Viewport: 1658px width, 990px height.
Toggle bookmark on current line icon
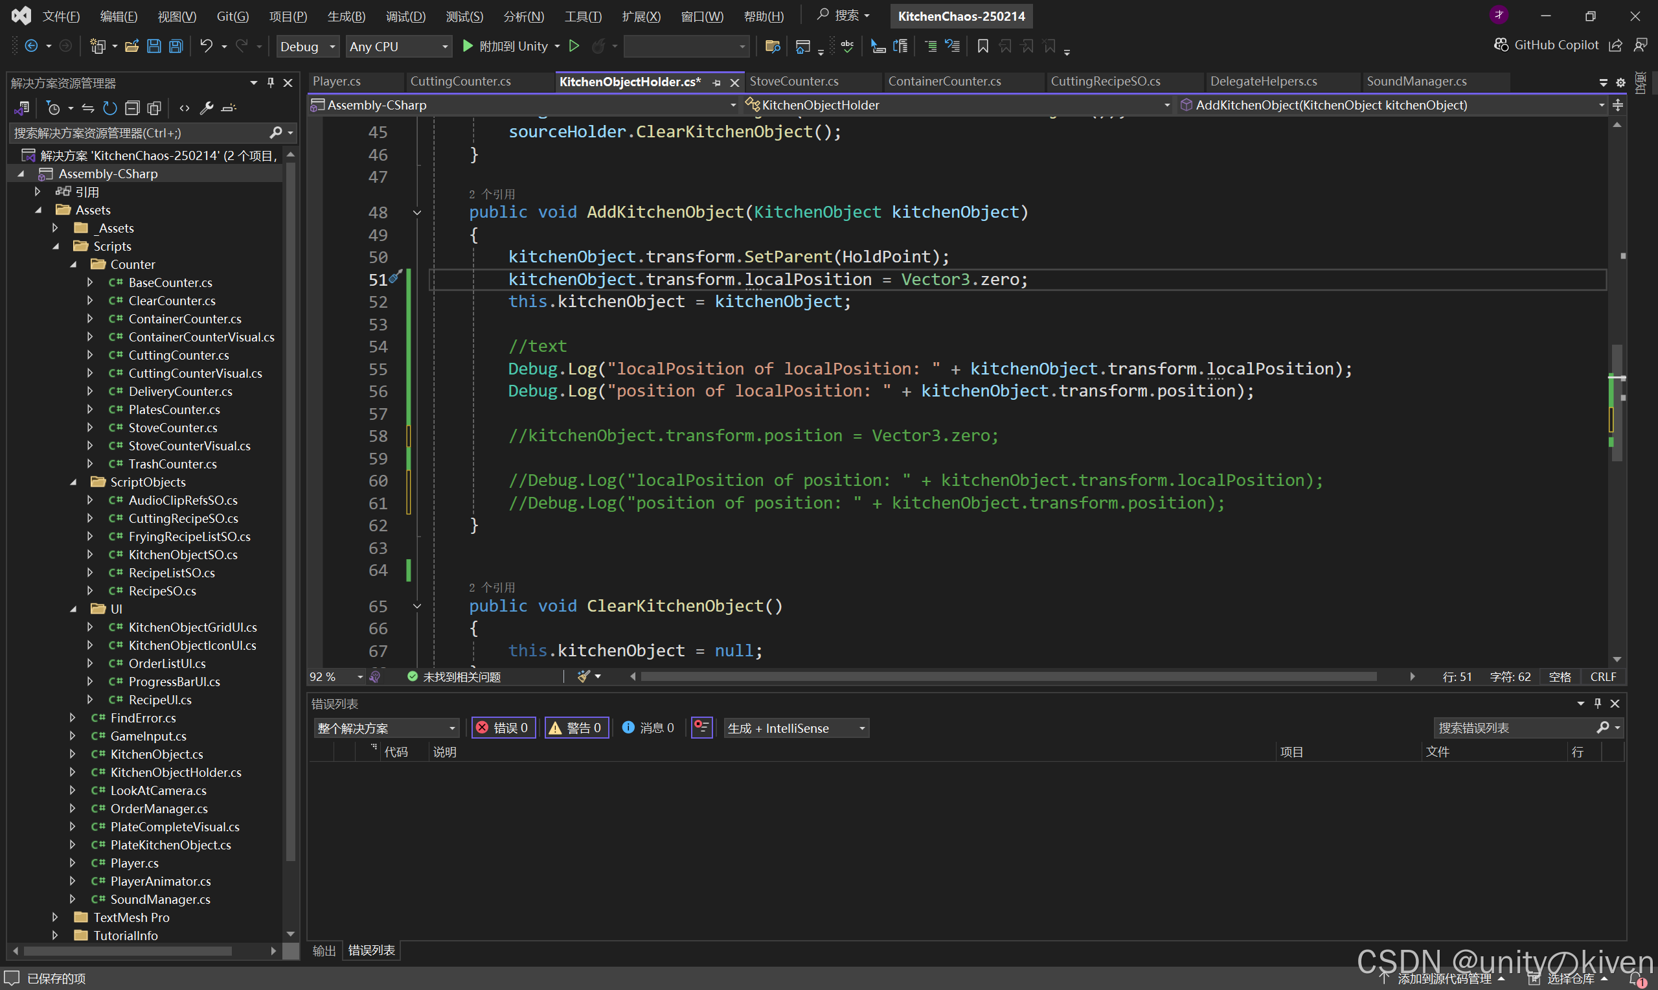[x=982, y=46]
